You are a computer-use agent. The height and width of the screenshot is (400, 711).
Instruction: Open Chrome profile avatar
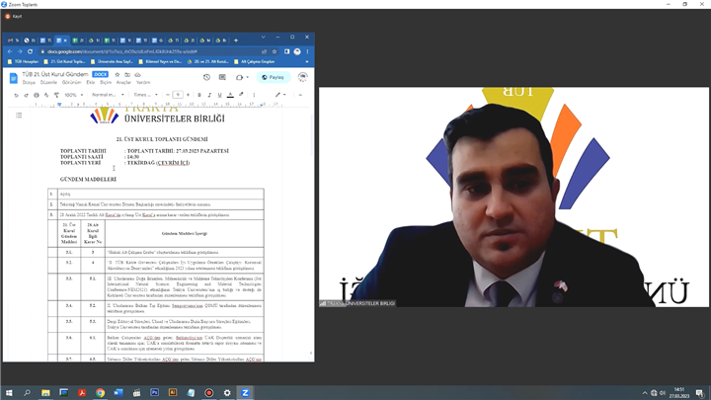(297, 51)
